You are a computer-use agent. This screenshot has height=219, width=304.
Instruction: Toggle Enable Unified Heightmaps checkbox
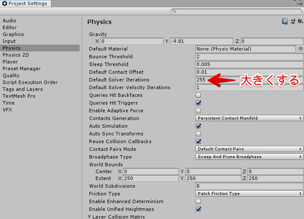pyautogui.click(x=198, y=209)
